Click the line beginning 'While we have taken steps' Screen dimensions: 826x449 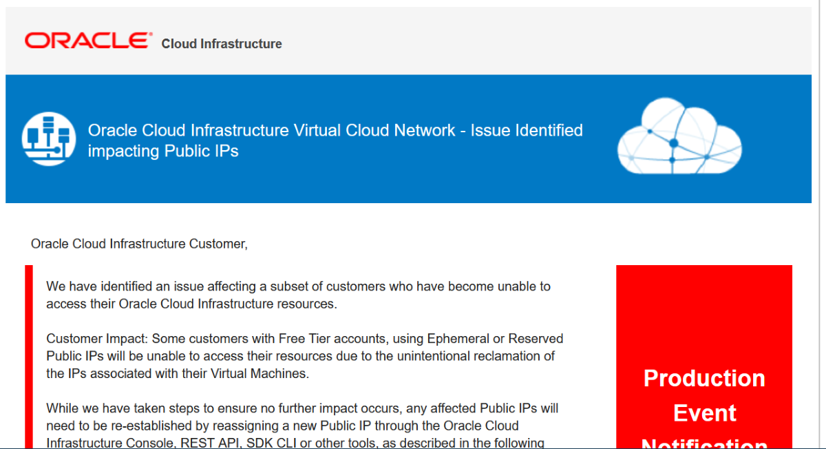point(302,408)
